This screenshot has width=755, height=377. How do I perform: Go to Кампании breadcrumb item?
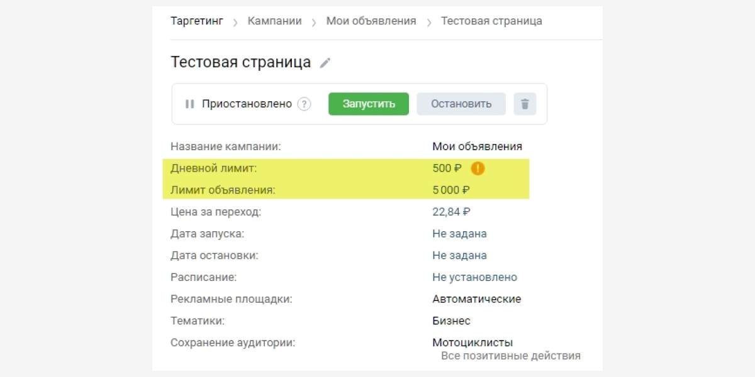tap(274, 21)
